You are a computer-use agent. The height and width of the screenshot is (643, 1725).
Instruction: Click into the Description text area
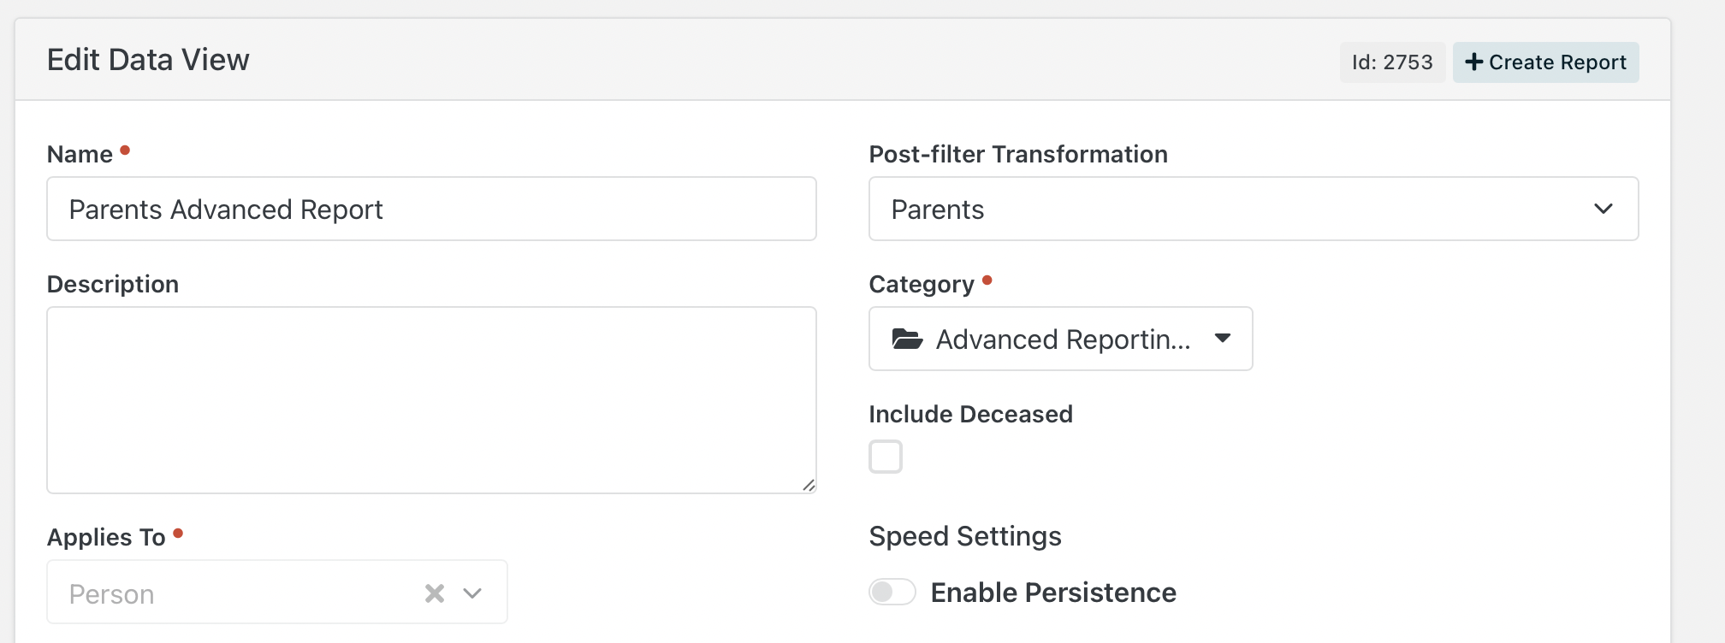431,400
